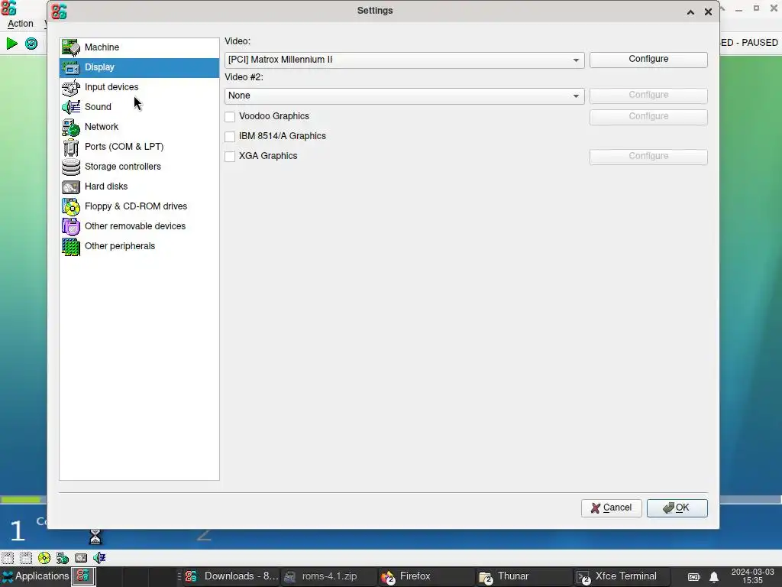Click first floppy drive status bar icon
This screenshot has height=587, width=782.
(x=8, y=557)
